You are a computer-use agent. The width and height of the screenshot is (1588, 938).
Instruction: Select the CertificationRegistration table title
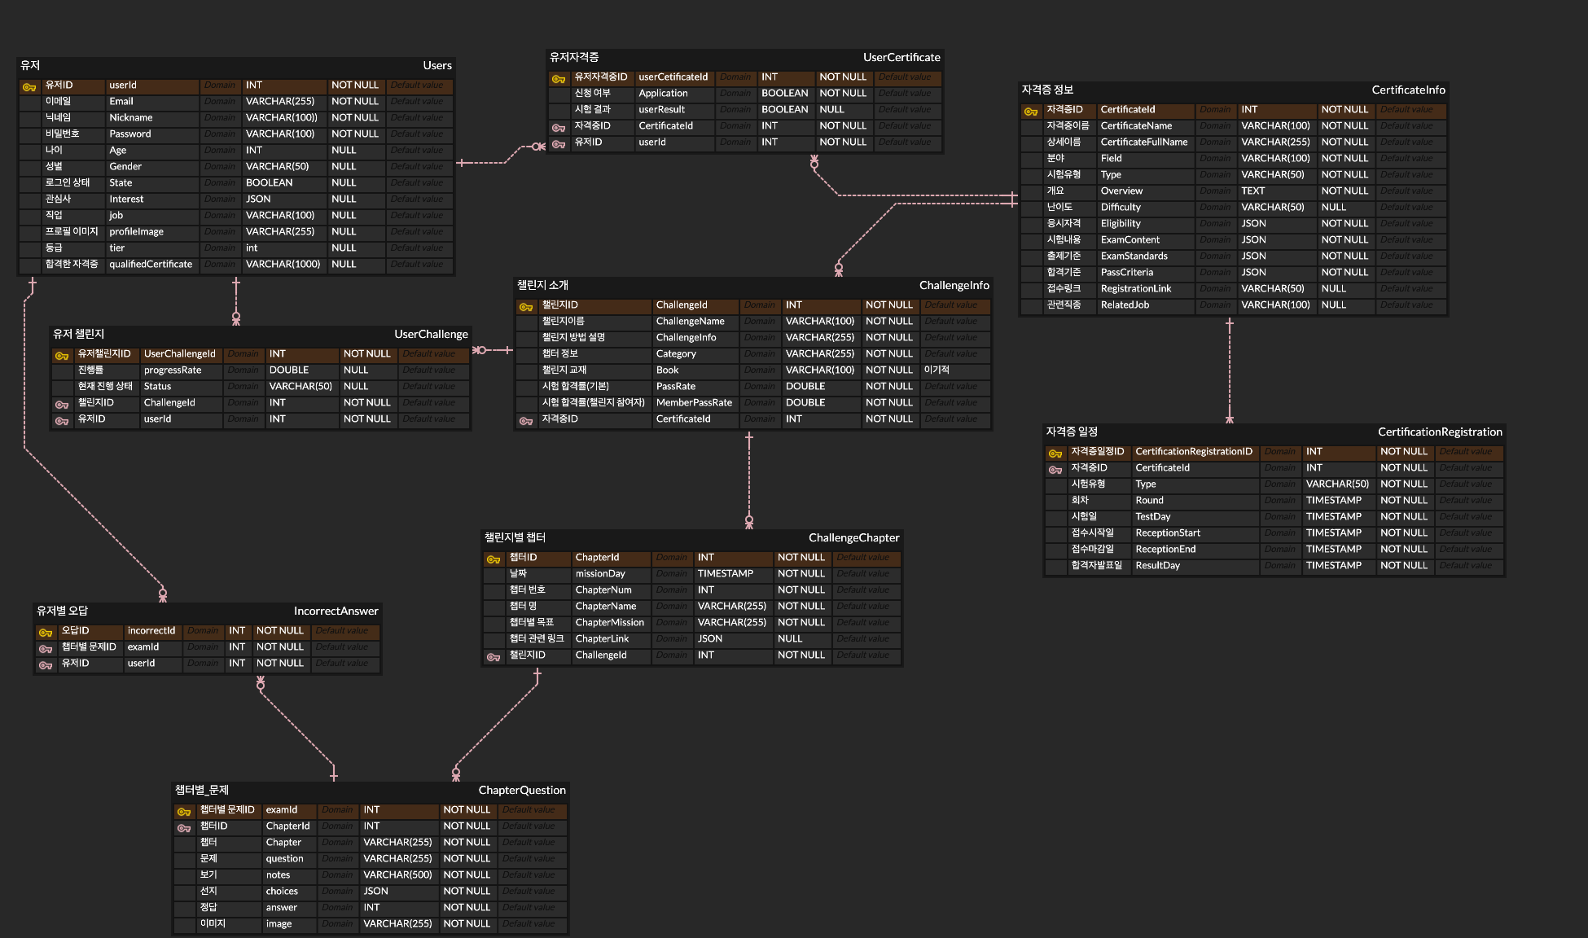[x=1440, y=432]
